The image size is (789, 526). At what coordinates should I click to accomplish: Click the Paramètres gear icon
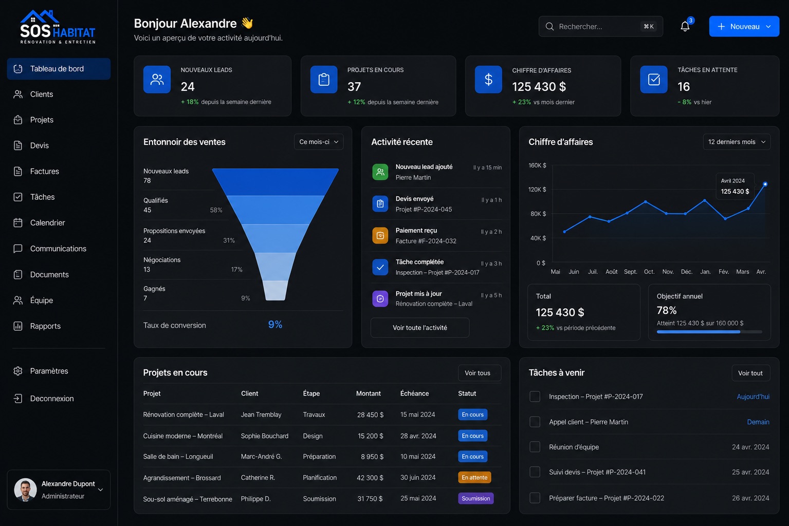point(18,371)
